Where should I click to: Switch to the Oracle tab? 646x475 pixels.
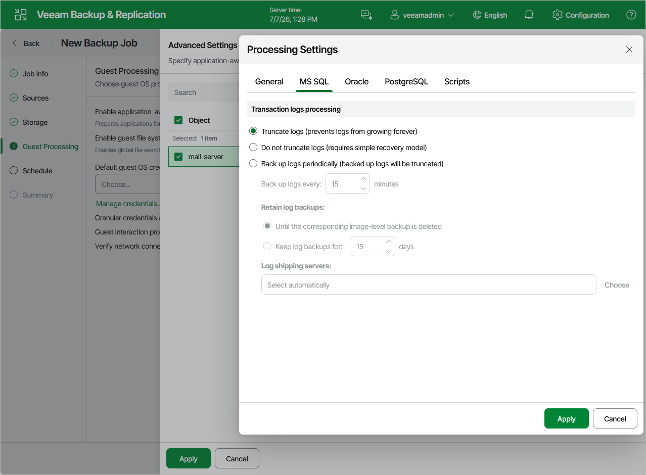(357, 82)
